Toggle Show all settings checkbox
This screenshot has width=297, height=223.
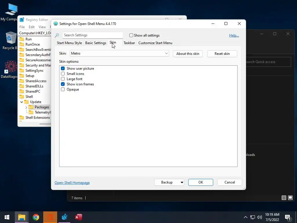[x=131, y=35]
